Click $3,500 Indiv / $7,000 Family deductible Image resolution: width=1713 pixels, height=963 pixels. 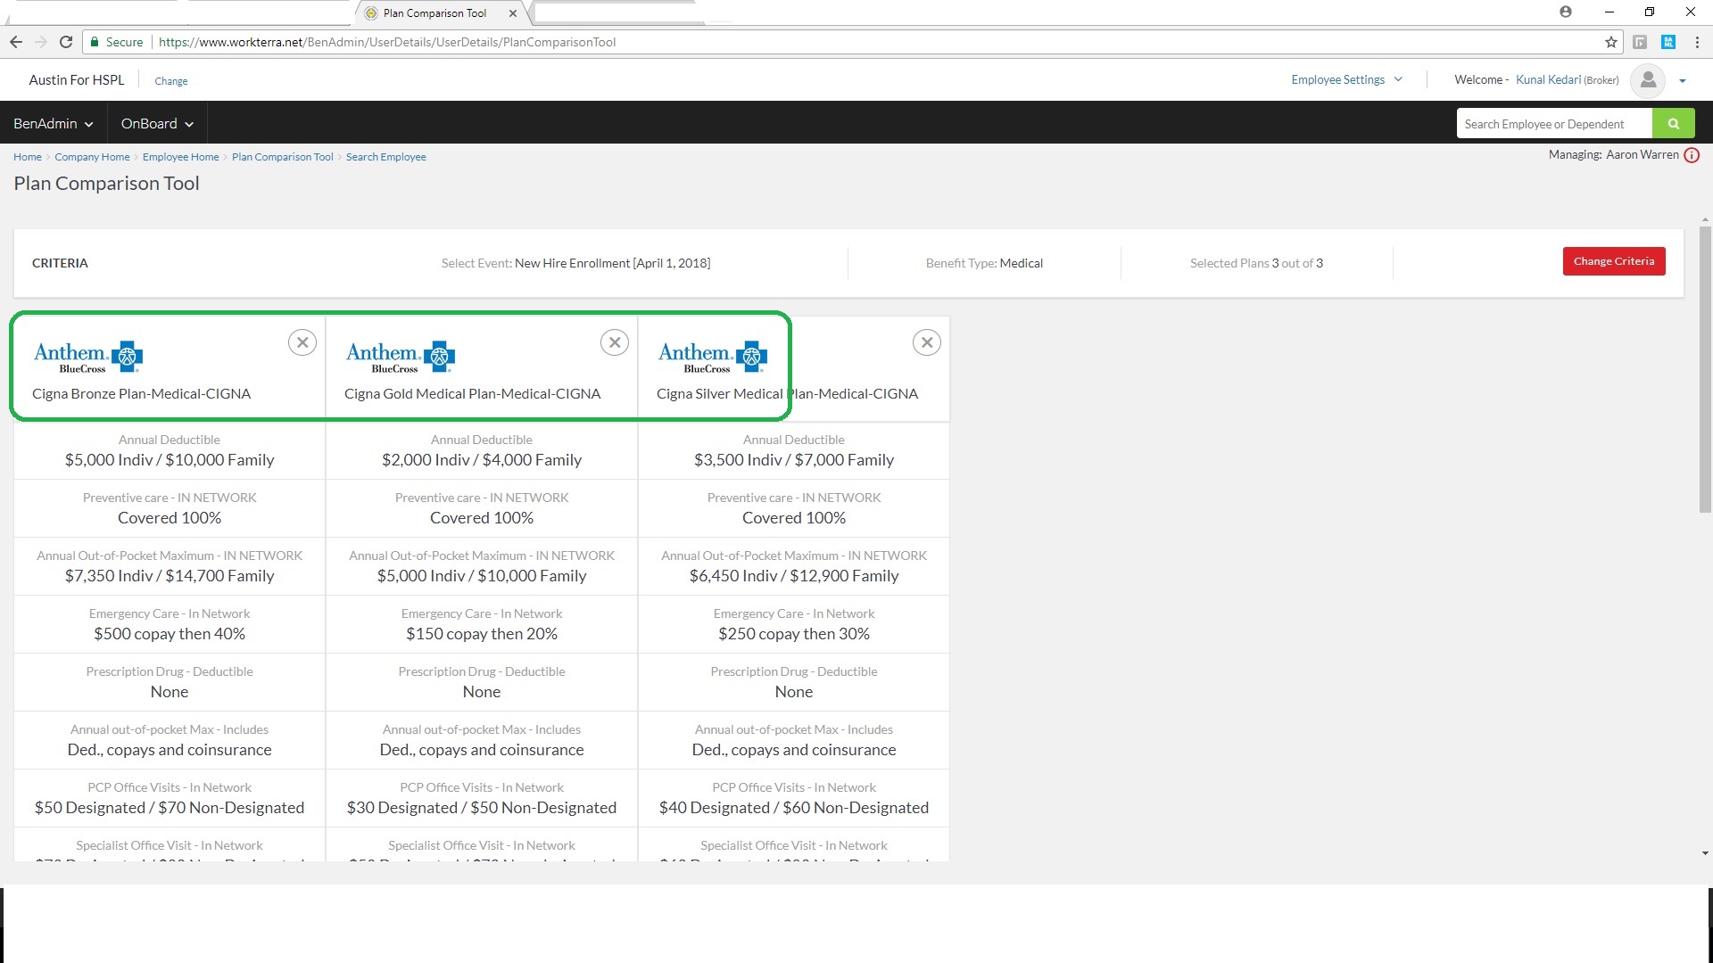[x=794, y=460]
